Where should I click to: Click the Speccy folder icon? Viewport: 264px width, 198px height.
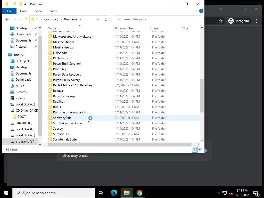[50, 129]
